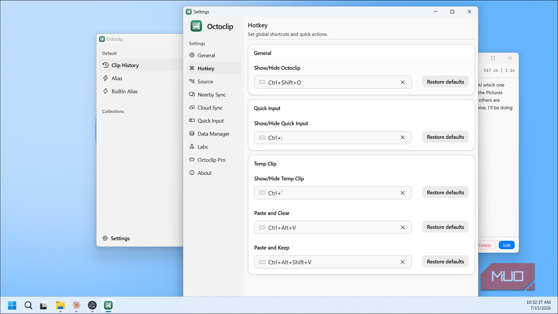The width and height of the screenshot is (558, 314).
Task: Click Delete in the background clip window
Action: coord(487,245)
